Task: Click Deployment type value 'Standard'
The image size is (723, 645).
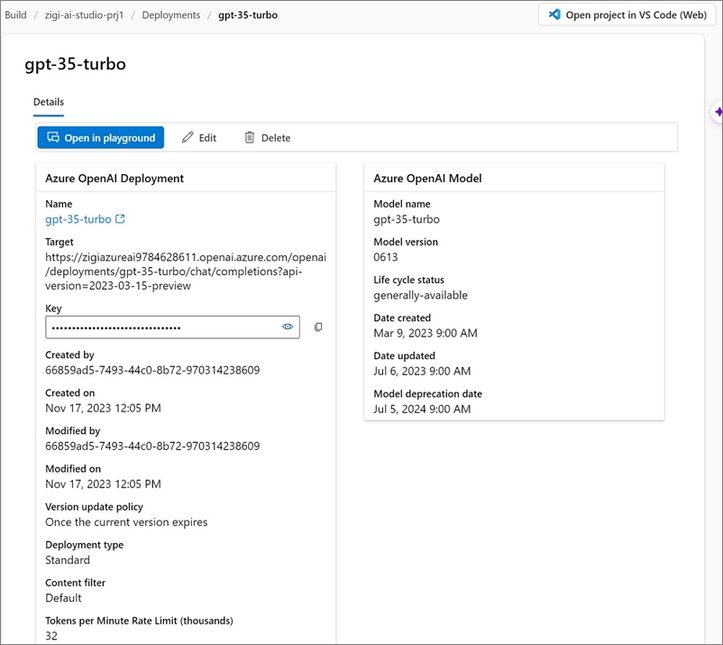Action: point(68,560)
